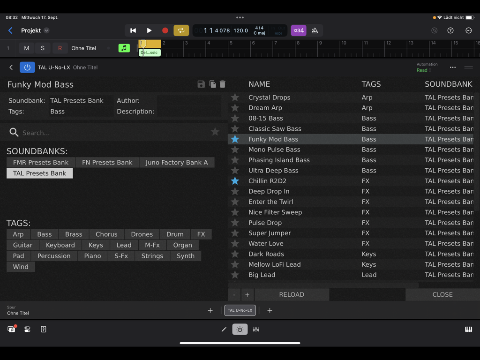Image resolution: width=480 pixels, height=360 pixels.
Task: Start playback with the Play button
Action: click(x=149, y=30)
